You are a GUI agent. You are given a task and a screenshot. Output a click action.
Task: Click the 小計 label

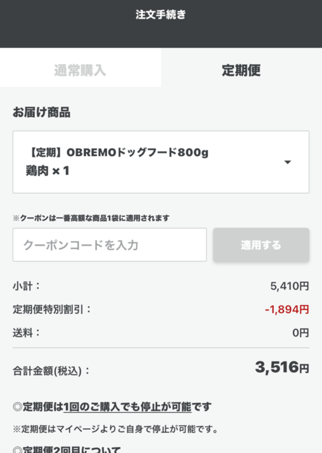(27, 286)
